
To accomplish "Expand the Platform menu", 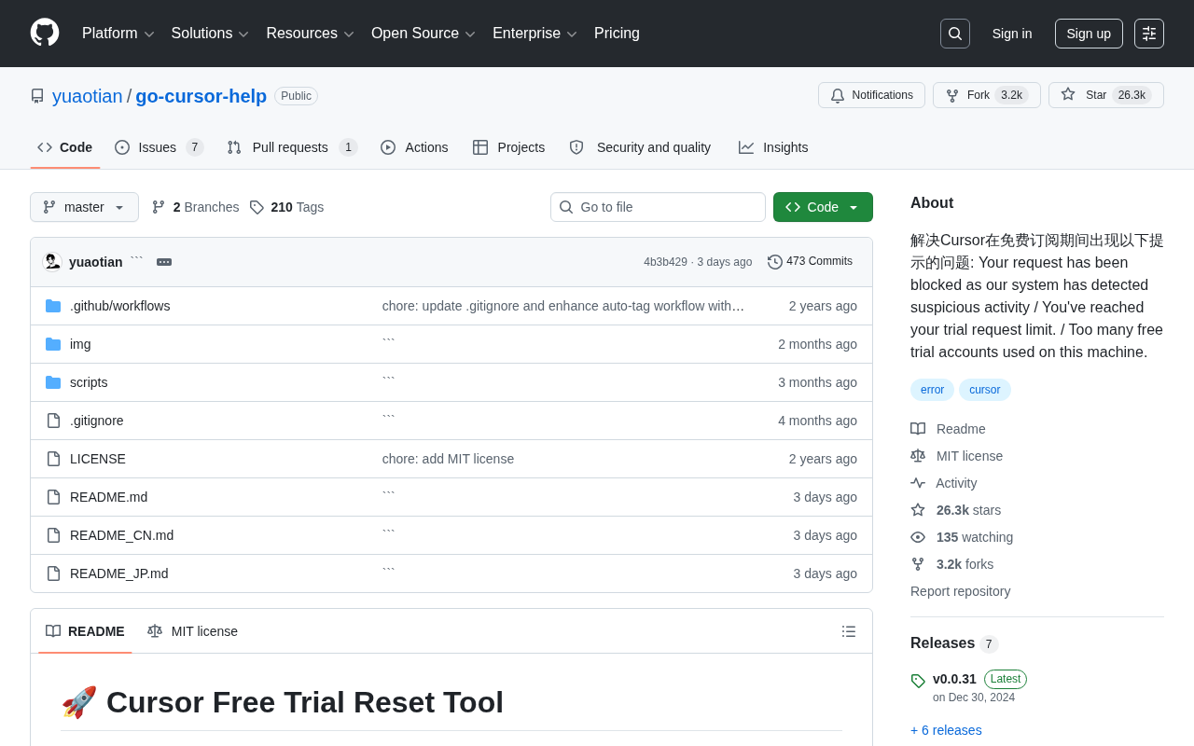I will click(x=118, y=34).
